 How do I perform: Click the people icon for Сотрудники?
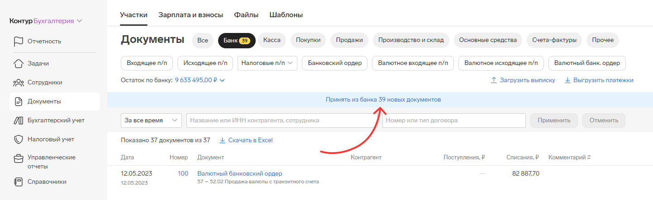(18, 83)
